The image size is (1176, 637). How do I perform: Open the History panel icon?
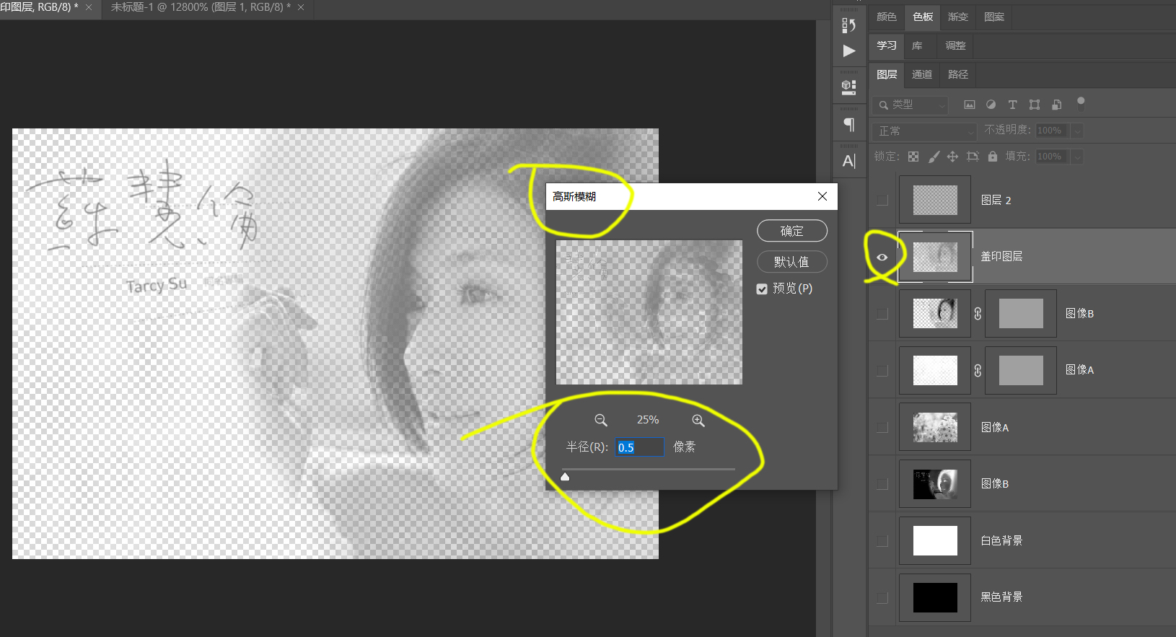point(848,25)
